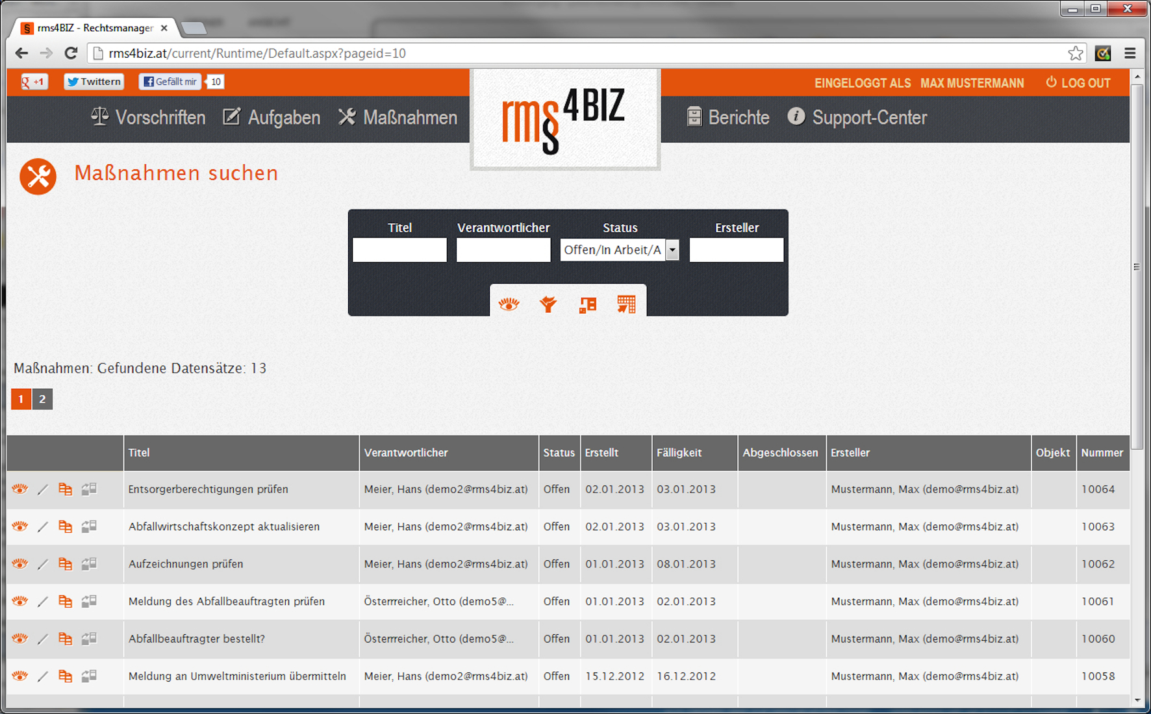Go to results page 2

(42, 399)
